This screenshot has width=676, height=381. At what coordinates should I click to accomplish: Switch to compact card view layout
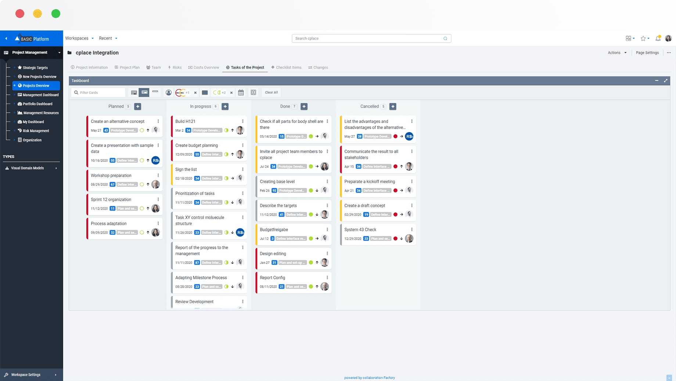pyautogui.click(x=155, y=92)
